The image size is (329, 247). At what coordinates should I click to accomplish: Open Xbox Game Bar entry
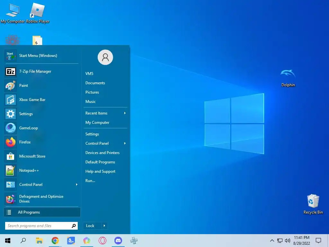pyautogui.click(x=41, y=100)
